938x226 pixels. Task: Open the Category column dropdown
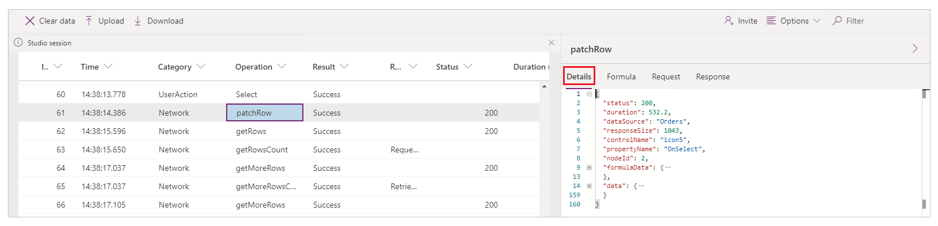(x=201, y=67)
